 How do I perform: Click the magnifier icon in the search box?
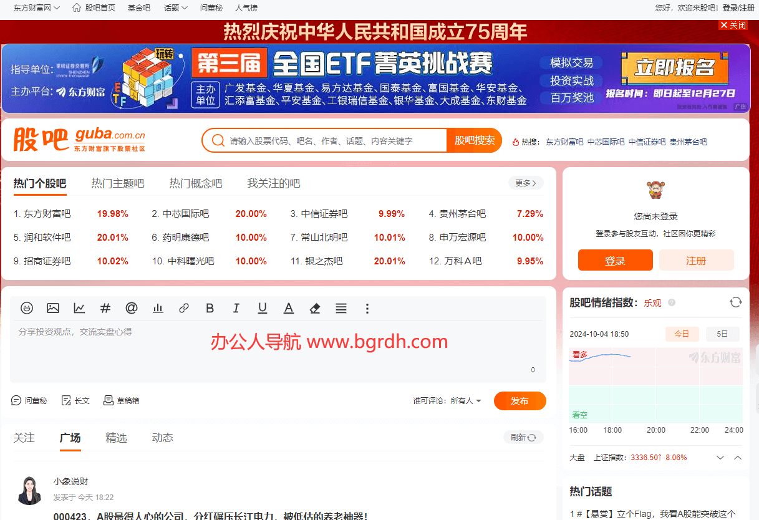click(218, 140)
